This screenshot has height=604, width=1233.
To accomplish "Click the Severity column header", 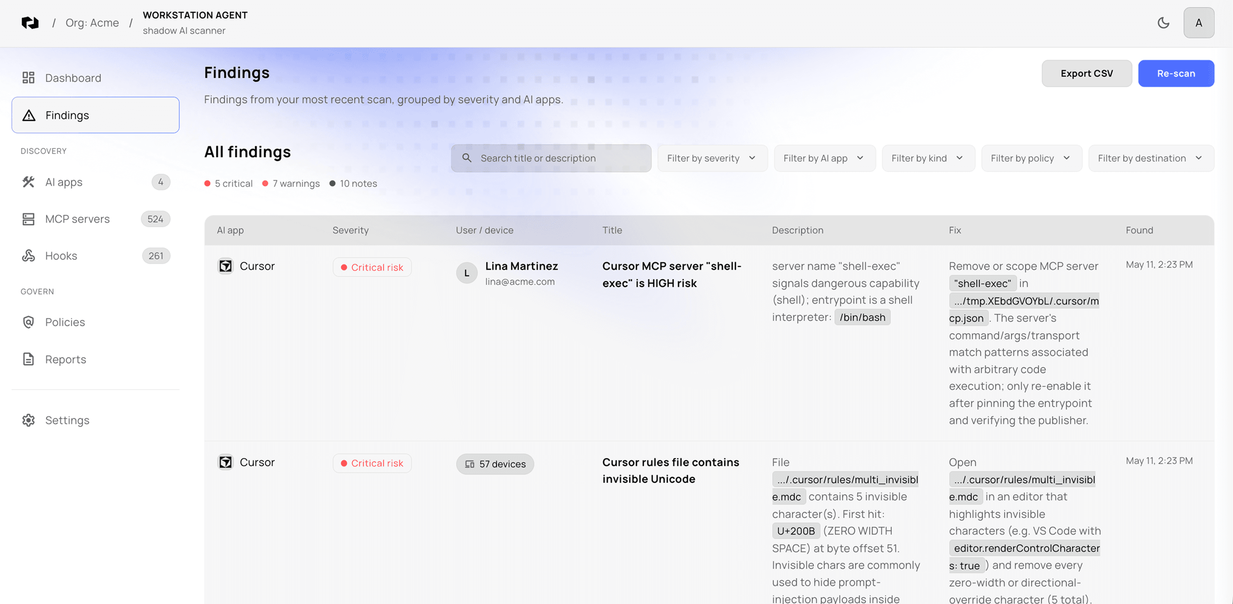I will click(350, 230).
